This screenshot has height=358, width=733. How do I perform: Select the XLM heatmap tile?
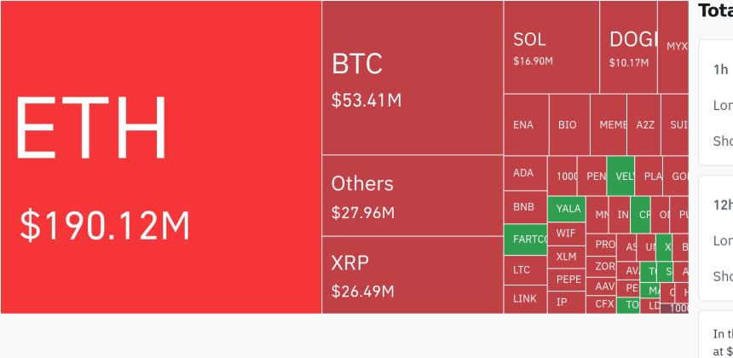click(x=567, y=256)
